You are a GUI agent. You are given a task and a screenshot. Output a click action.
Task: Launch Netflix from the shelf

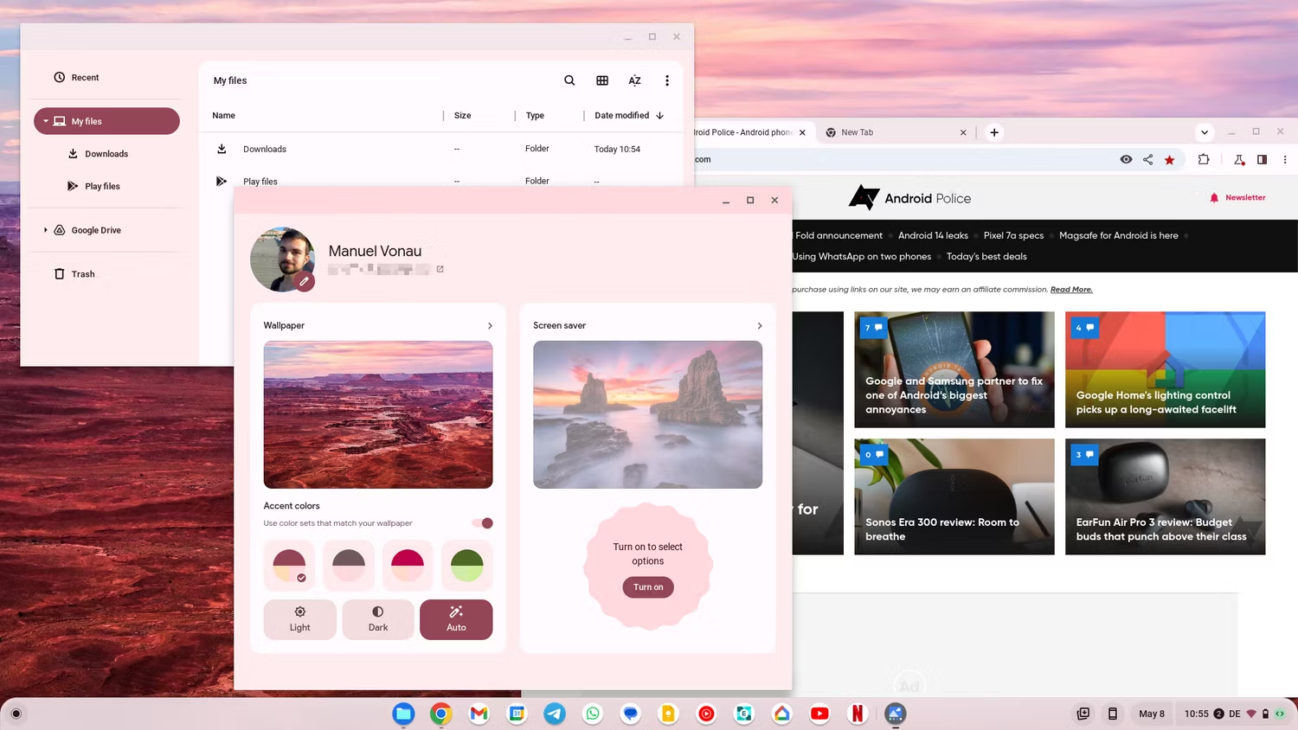click(857, 714)
